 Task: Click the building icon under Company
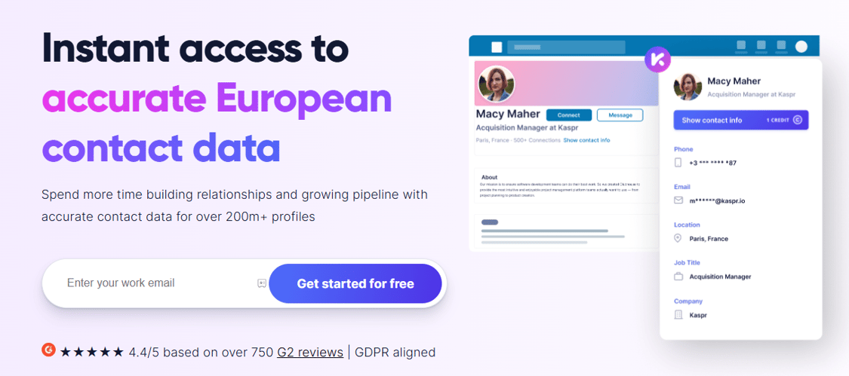(x=678, y=314)
